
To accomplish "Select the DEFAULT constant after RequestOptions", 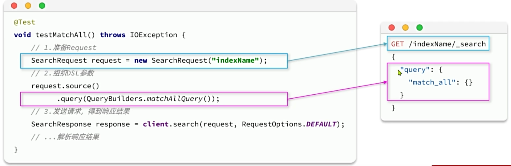I will pyautogui.click(x=321, y=124).
